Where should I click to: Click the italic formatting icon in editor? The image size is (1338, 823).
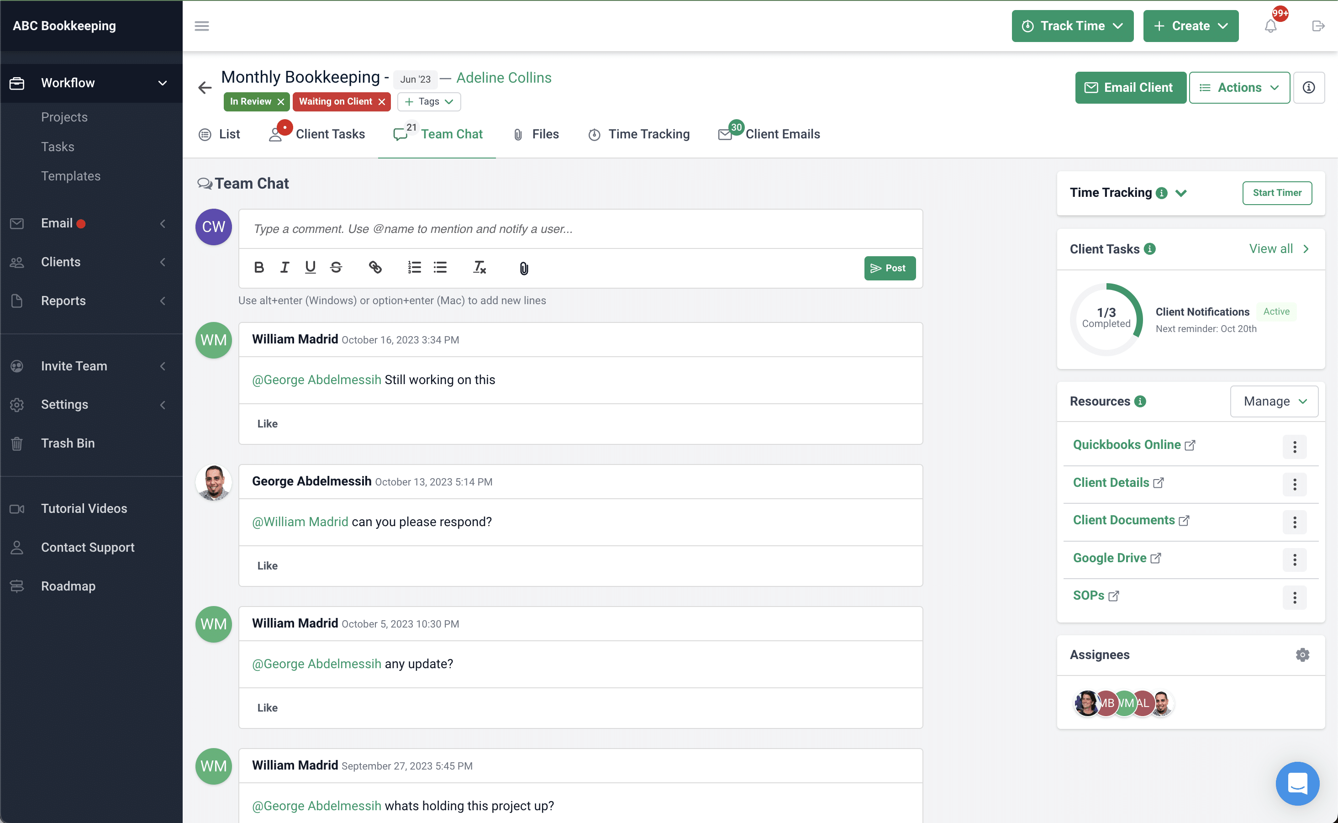pos(284,268)
